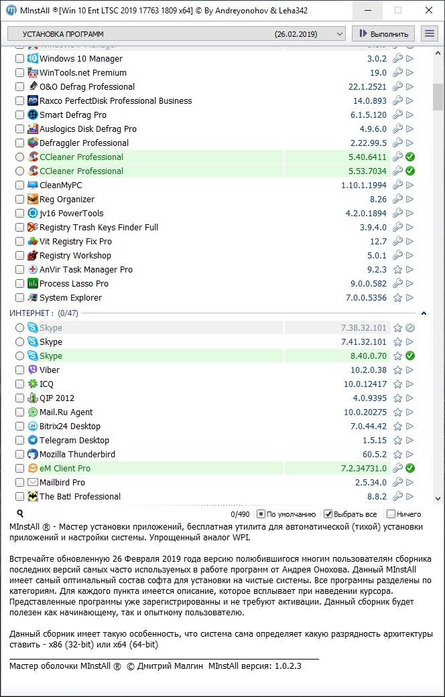
Task: Click the play arrow icon for CleanMyPC
Action: pyautogui.click(x=410, y=185)
